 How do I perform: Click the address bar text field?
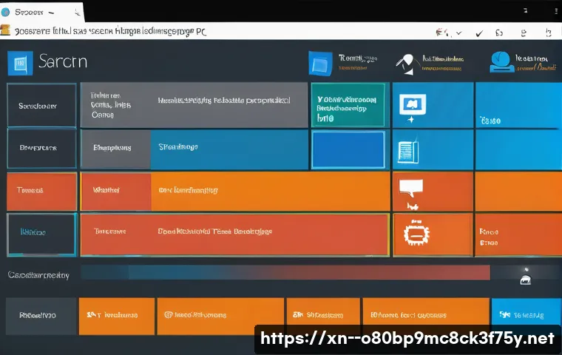pyautogui.click(x=222, y=31)
